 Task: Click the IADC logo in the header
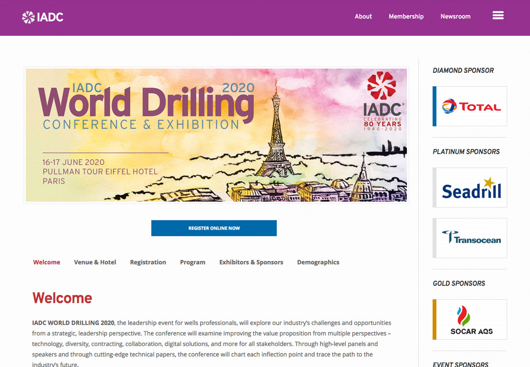pyautogui.click(x=43, y=17)
